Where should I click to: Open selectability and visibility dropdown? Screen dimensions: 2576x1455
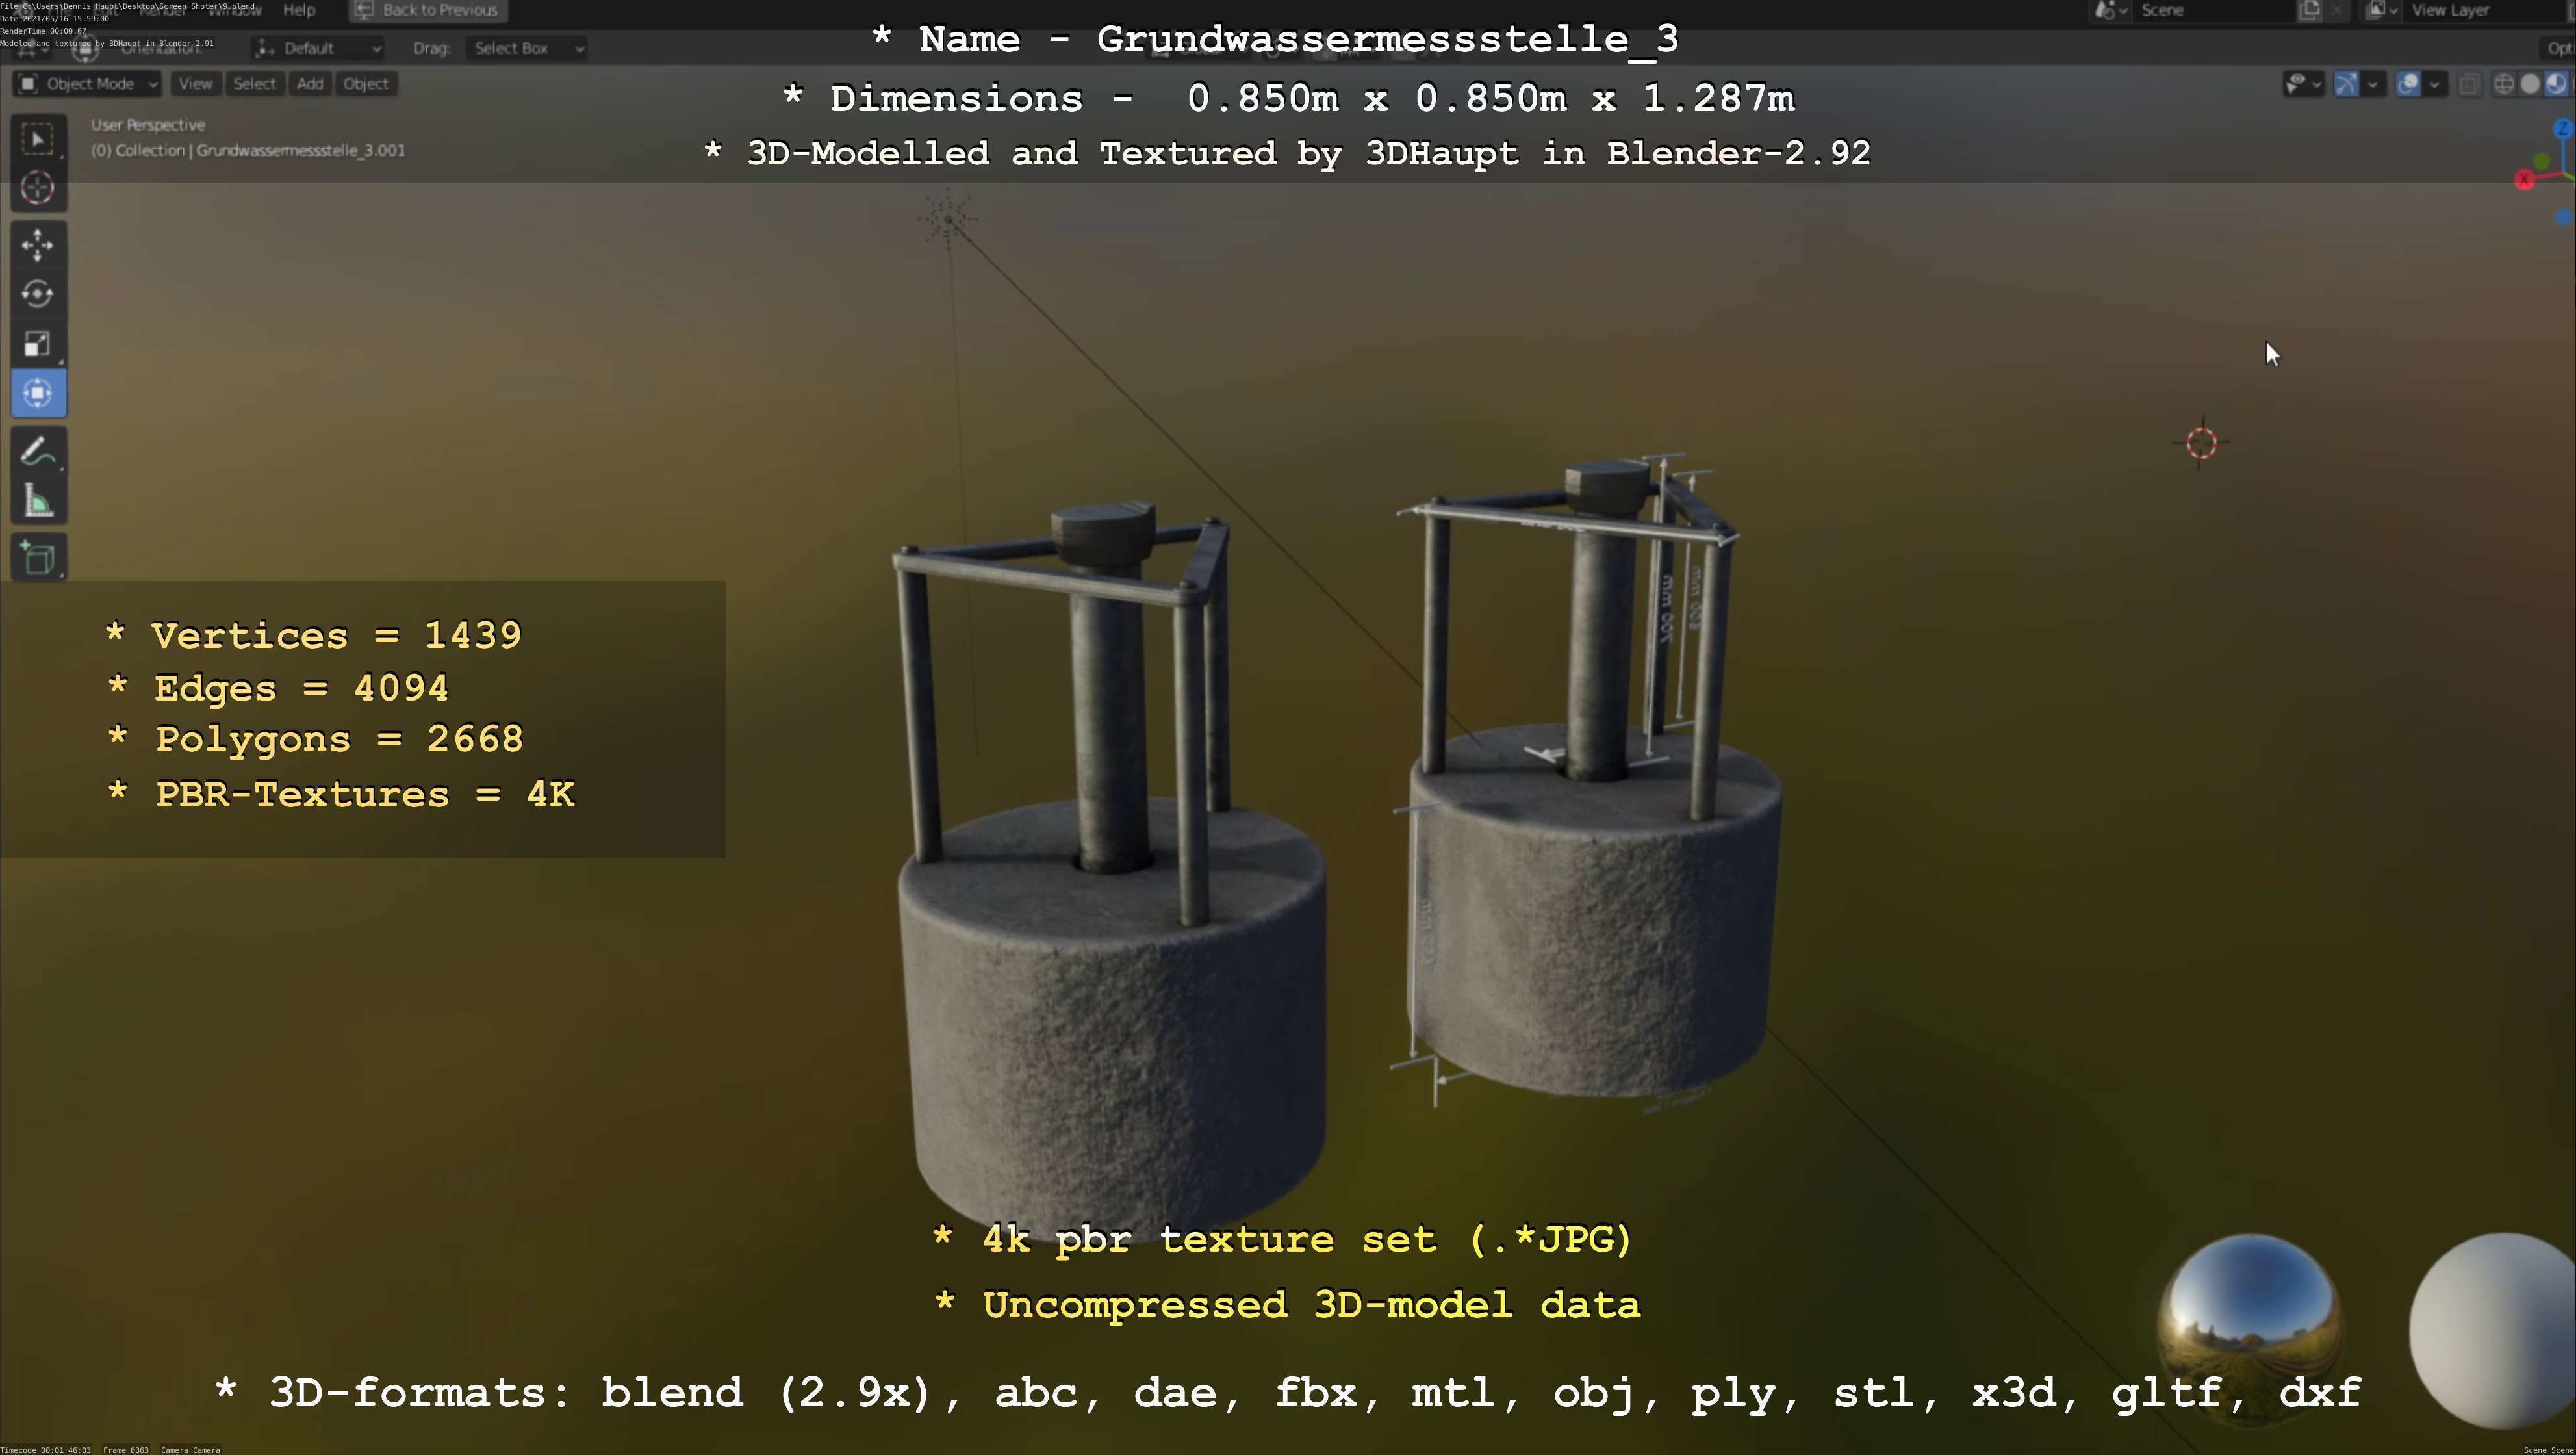tap(2303, 84)
